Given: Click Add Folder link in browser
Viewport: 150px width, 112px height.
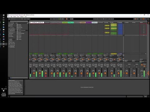Looking at the screenshot, I should [x=12, y=47].
